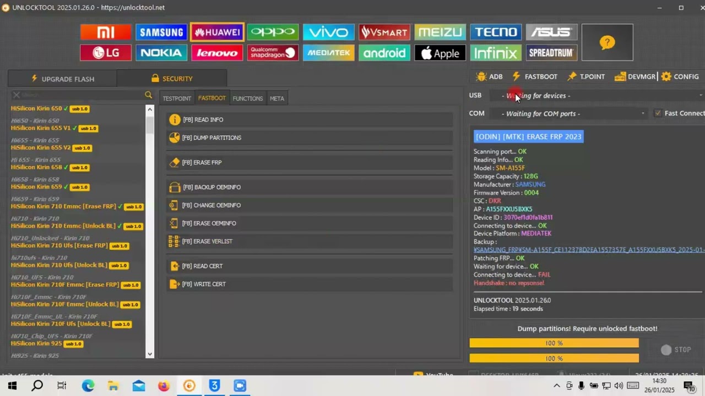
Task: Open the FASTBOOT toolbar item at top right
Action: pyautogui.click(x=535, y=76)
